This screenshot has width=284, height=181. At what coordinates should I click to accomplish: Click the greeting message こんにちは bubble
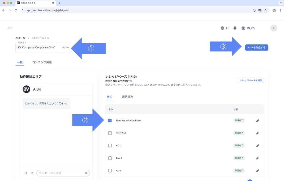coord(46,103)
